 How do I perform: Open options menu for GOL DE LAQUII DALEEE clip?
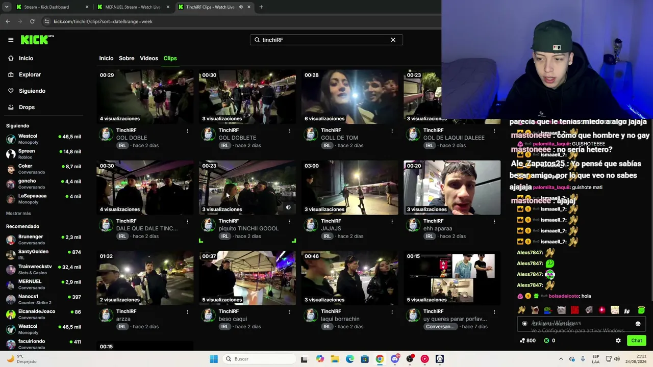coord(494,131)
